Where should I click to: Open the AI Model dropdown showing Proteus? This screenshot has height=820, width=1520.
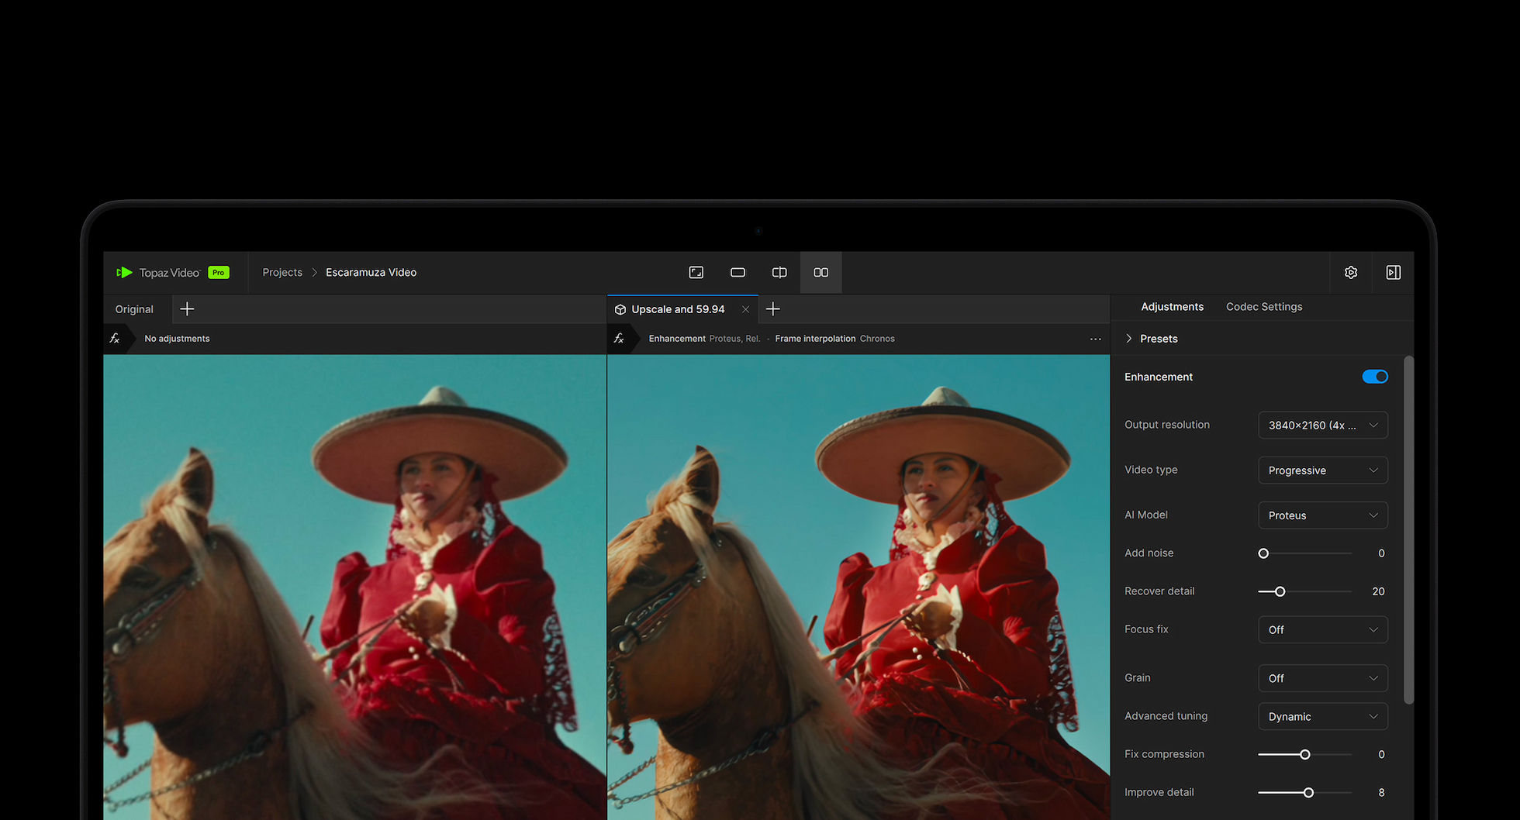[x=1322, y=515]
